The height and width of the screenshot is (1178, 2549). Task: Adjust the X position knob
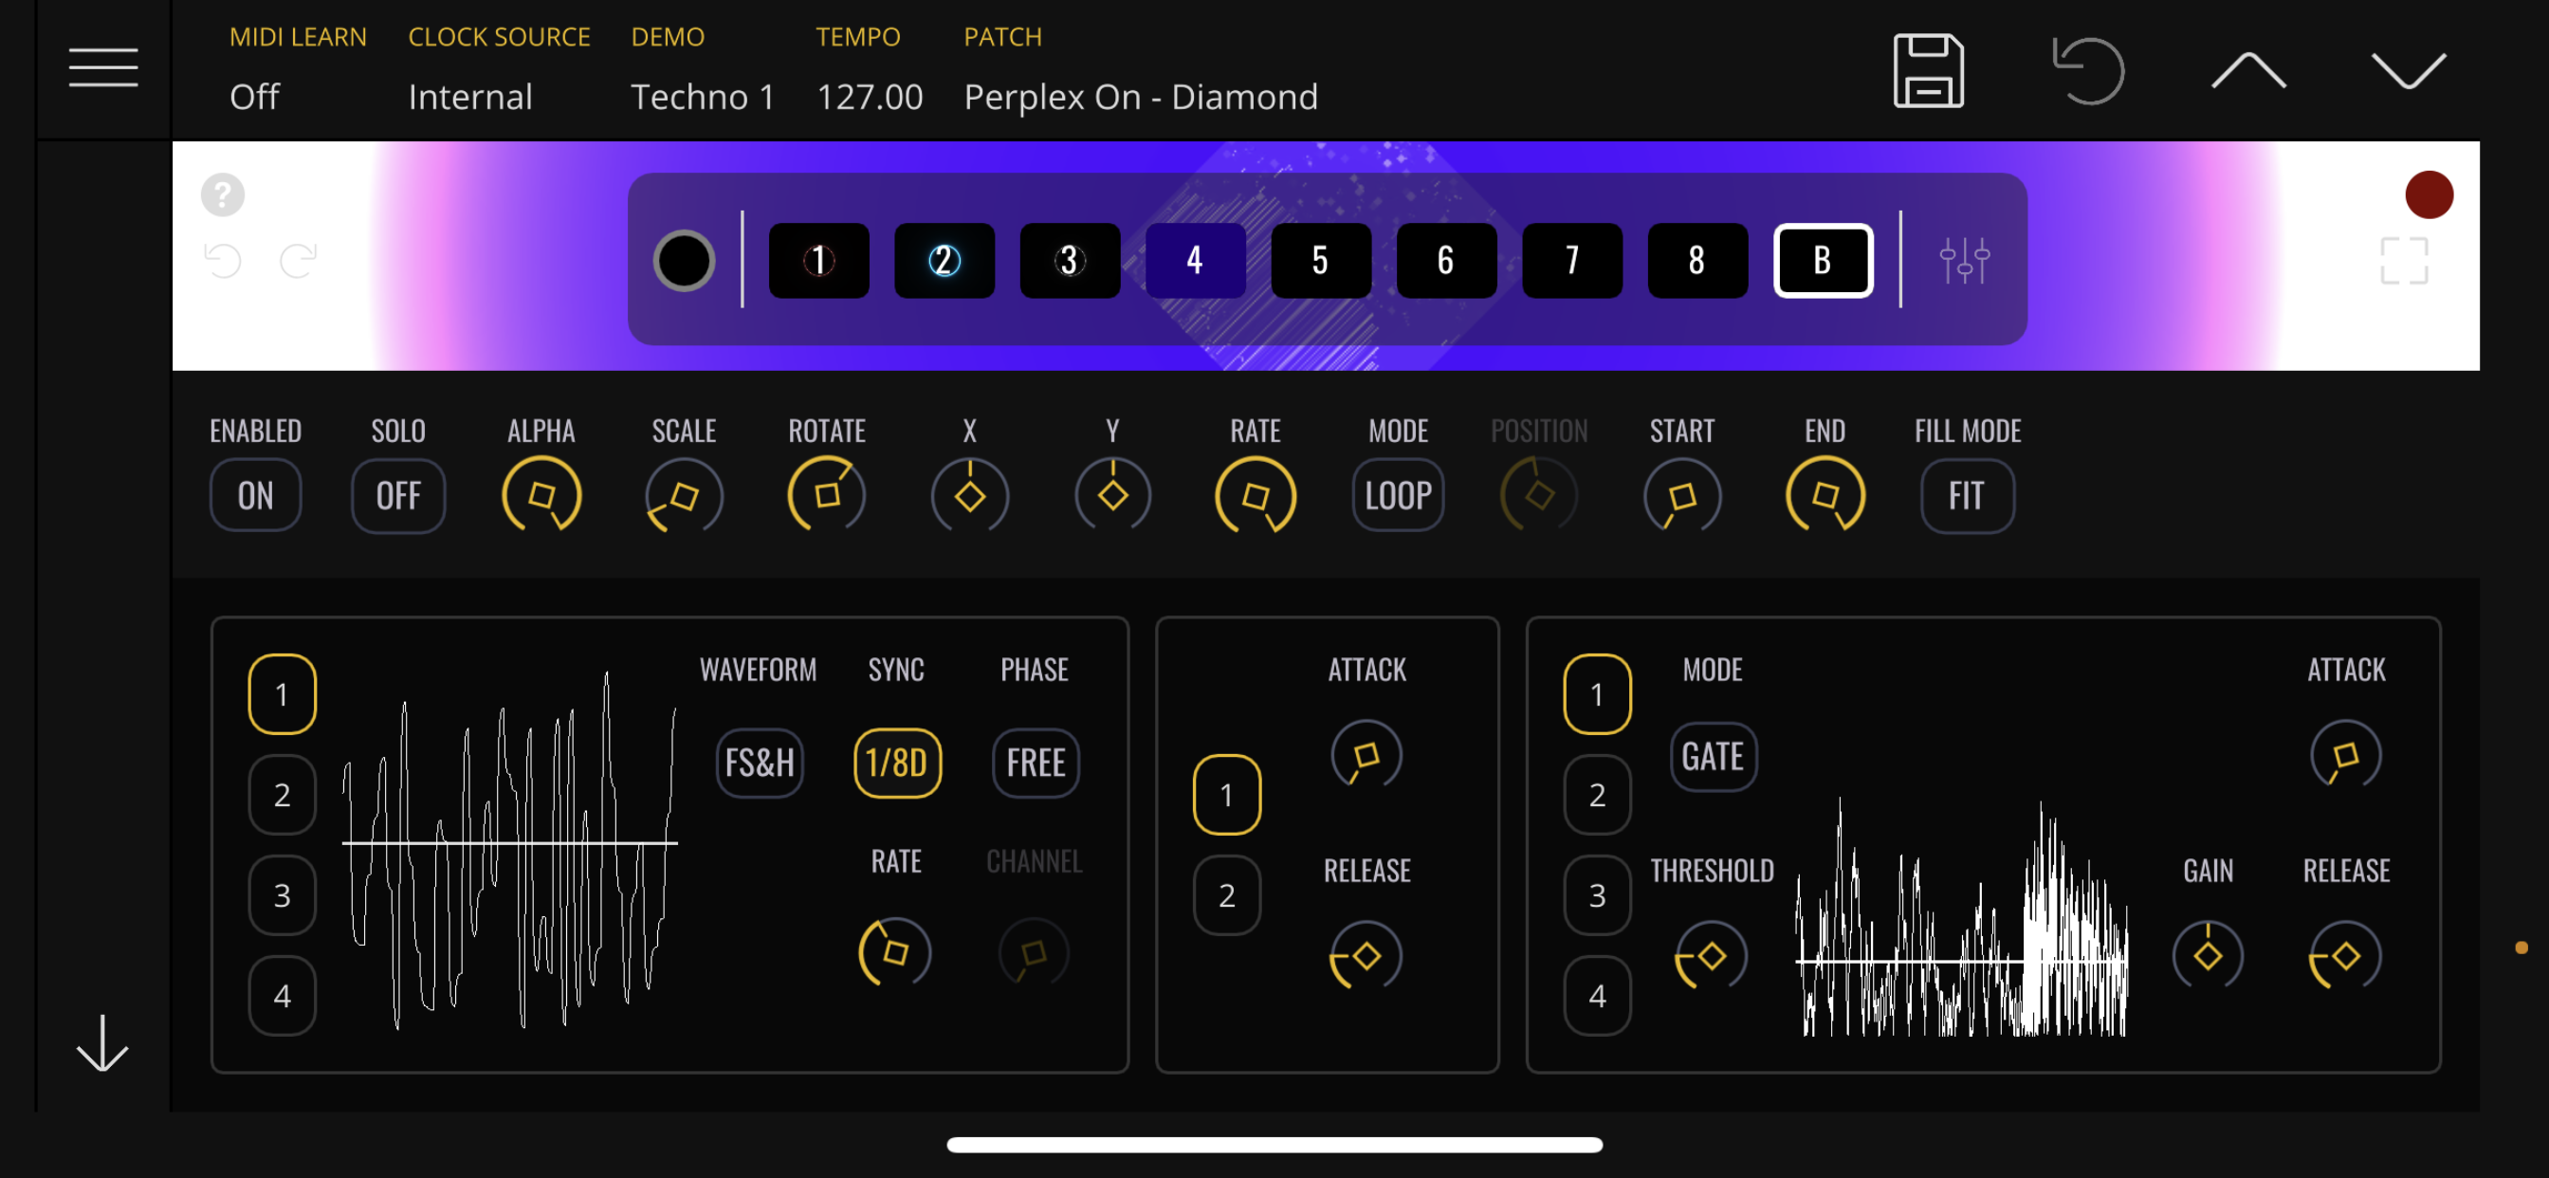pyautogui.click(x=970, y=495)
